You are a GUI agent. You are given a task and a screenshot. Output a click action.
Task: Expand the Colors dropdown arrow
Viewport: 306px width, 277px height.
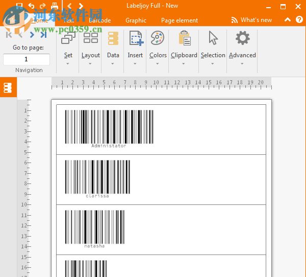[x=157, y=63]
